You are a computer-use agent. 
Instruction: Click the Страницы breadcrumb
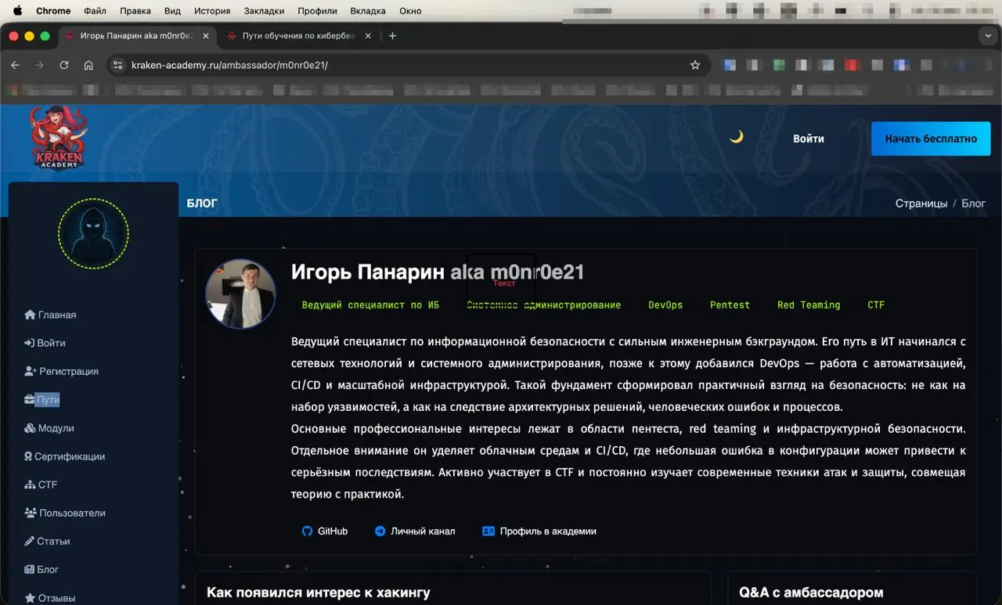921,203
